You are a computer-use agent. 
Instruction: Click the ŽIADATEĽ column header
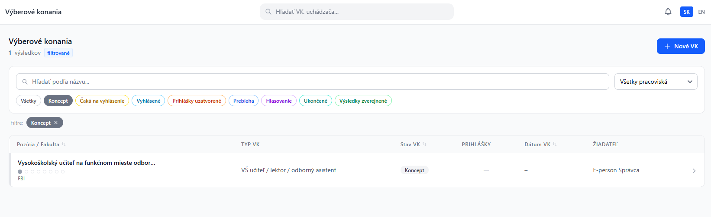(605, 145)
